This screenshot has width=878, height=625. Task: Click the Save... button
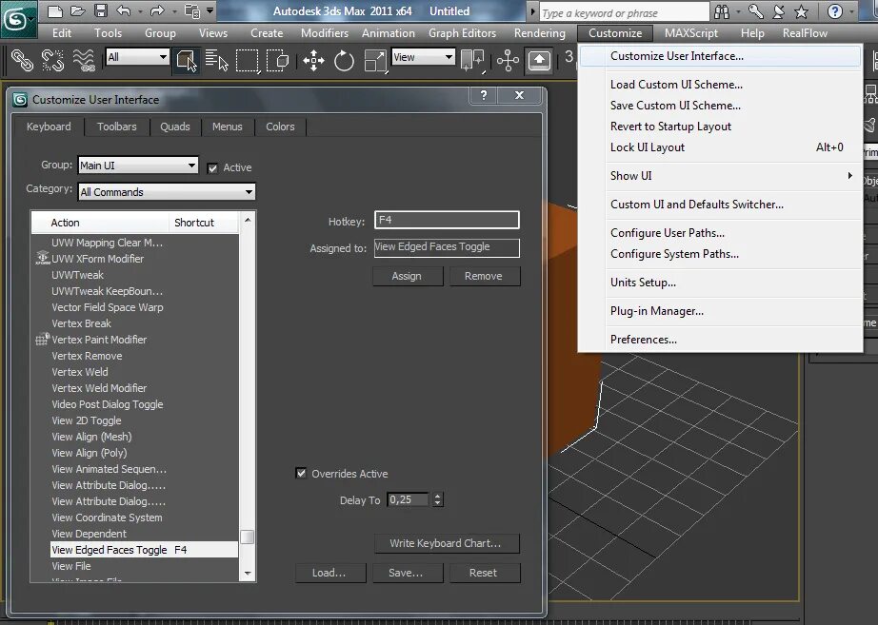coord(407,573)
